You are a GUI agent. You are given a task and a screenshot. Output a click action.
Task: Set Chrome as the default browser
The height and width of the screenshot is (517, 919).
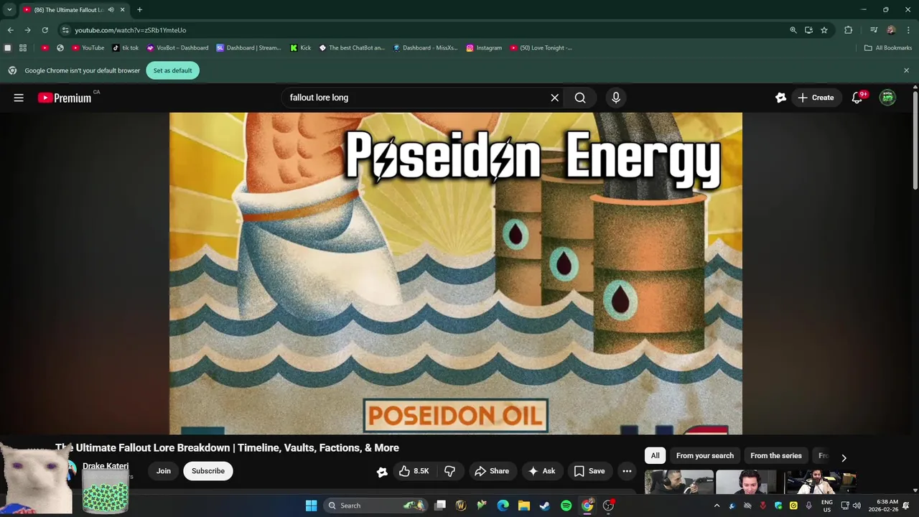tap(172, 70)
